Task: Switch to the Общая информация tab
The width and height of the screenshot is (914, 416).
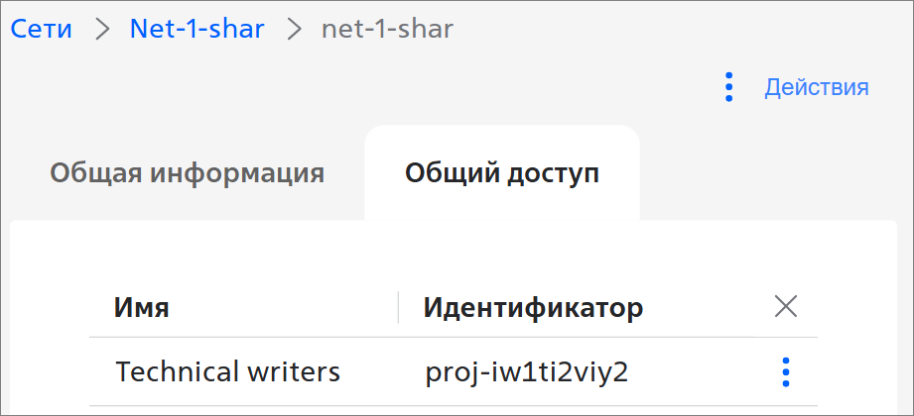Action: point(188,173)
